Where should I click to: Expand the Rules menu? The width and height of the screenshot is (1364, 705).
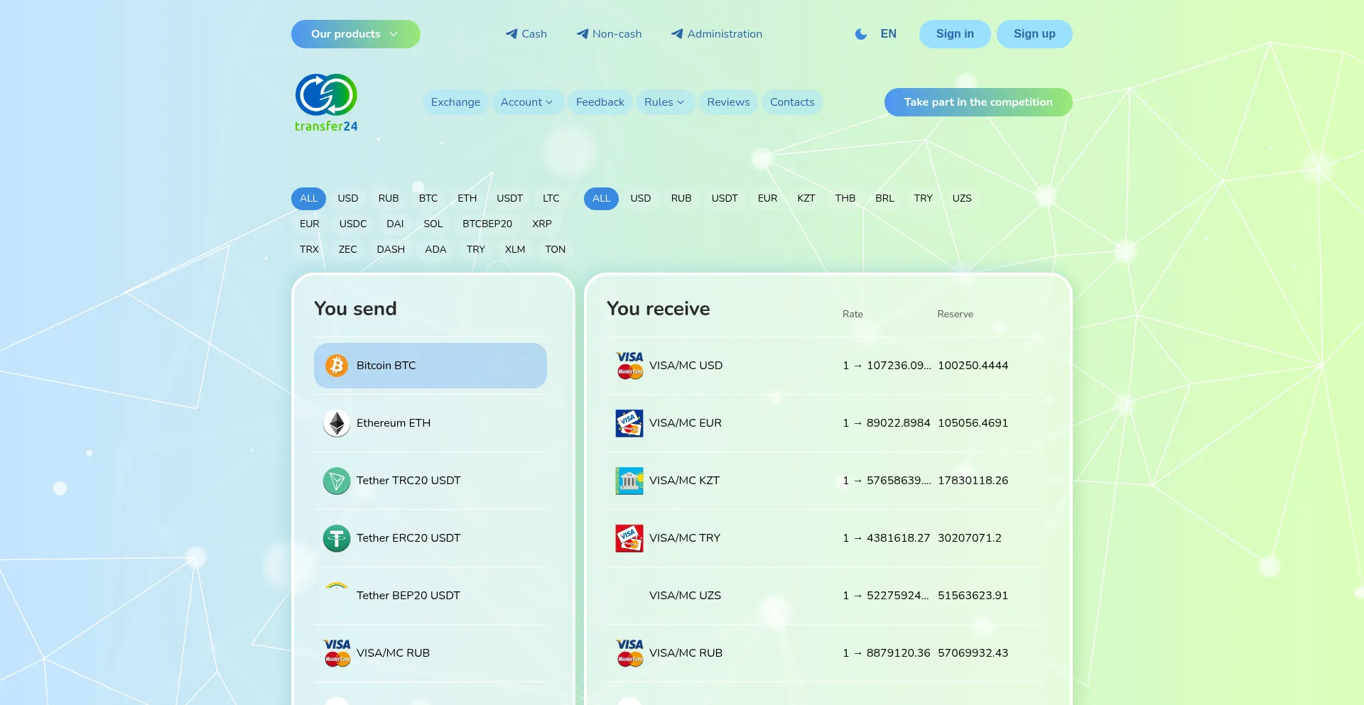click(664, 102)
